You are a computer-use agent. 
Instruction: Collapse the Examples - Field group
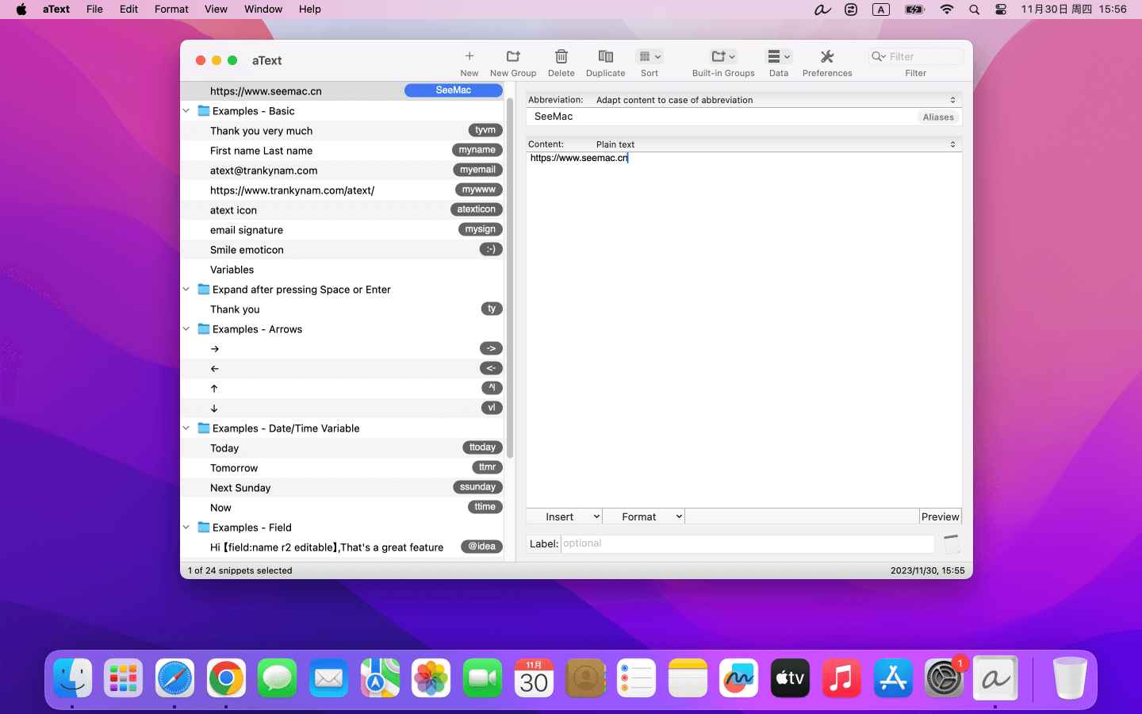click(x=186, y=528)
